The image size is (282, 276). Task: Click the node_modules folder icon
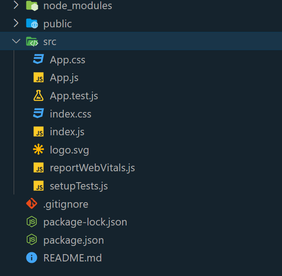(x=32, y=5)
